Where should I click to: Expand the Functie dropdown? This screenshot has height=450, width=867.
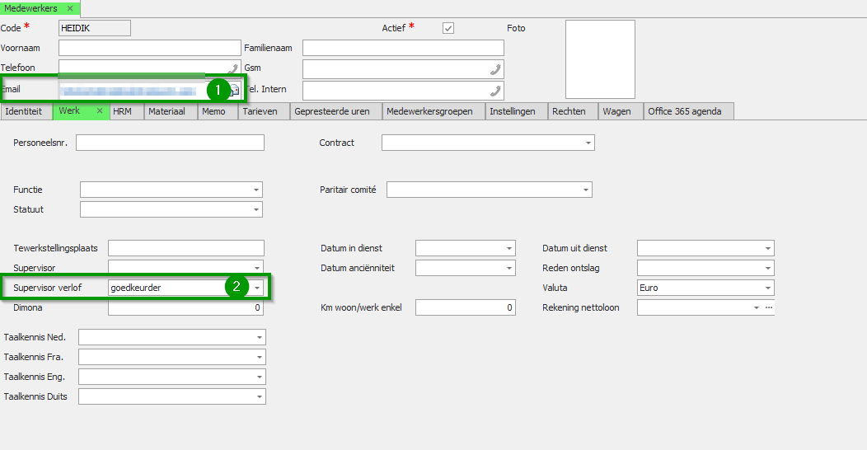pos(256,190)
